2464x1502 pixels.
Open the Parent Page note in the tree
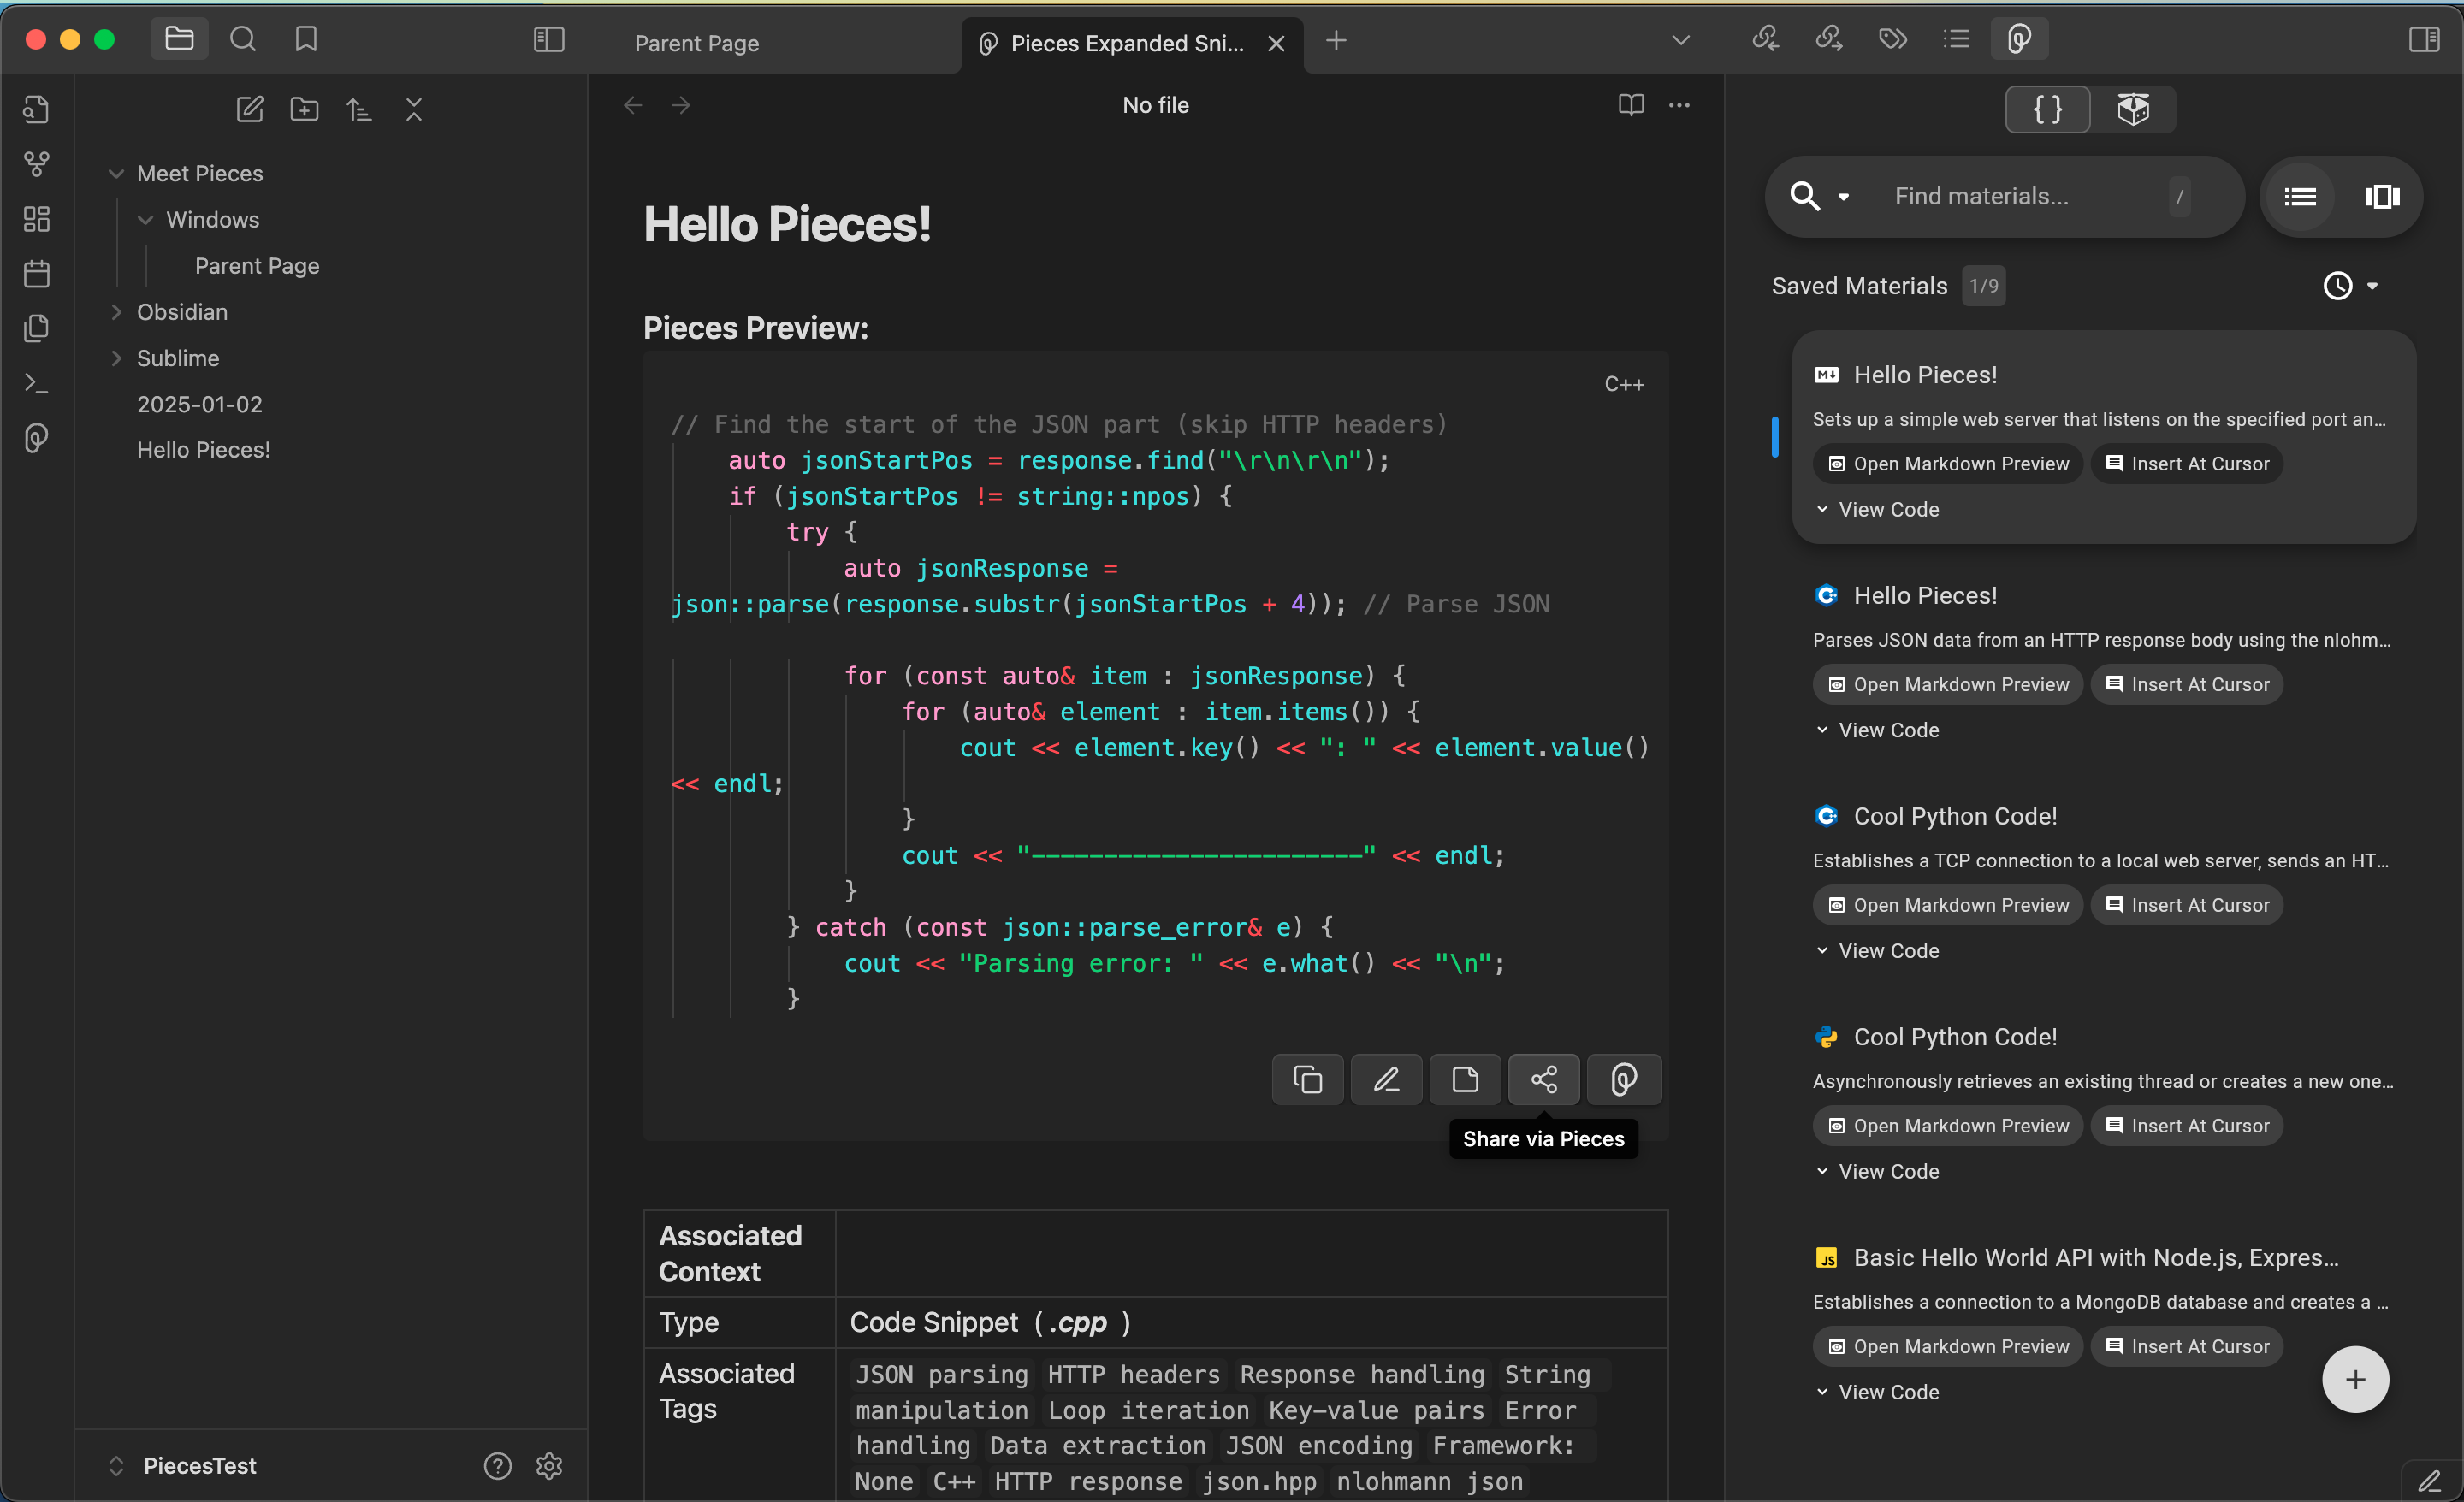[x=257, y=266]
